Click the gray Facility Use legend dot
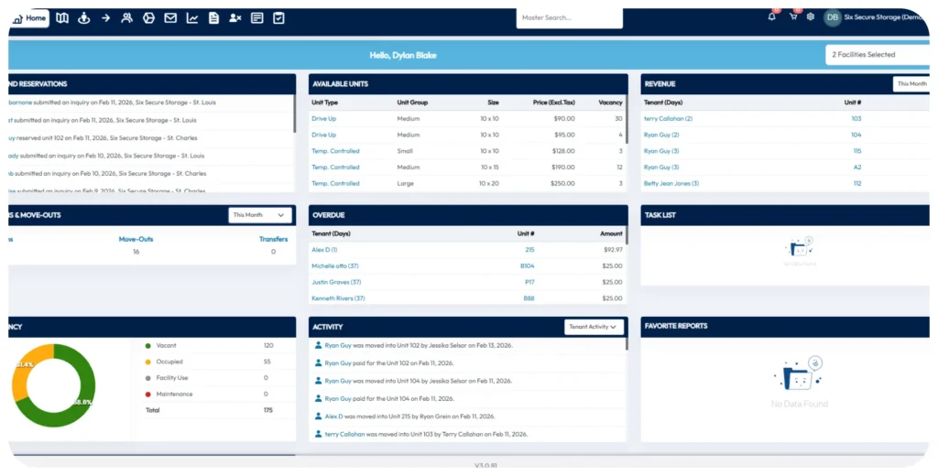The height and width of the screenshot is (476, 938). (x=147, y=378)
